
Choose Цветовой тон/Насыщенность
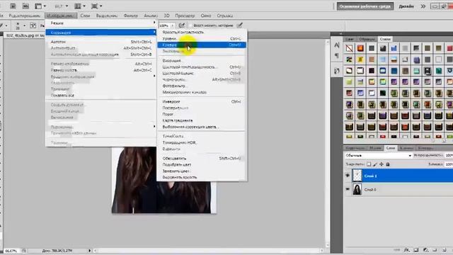pyautogui.click(x=202, y=67)
